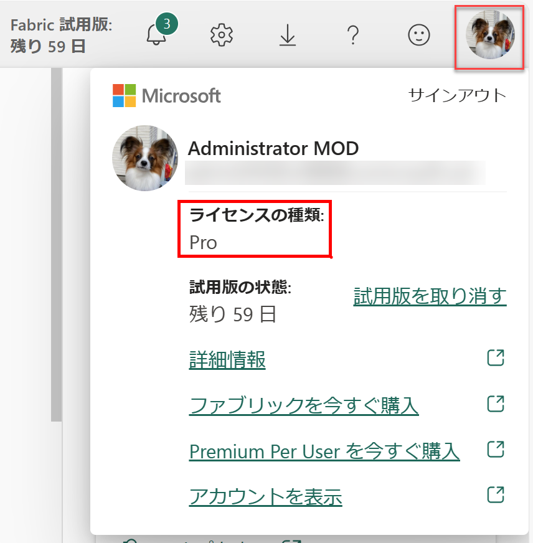Click the Fabric 試用版 残り 59 日 status
533x543 pixels.
click(61, 35)
